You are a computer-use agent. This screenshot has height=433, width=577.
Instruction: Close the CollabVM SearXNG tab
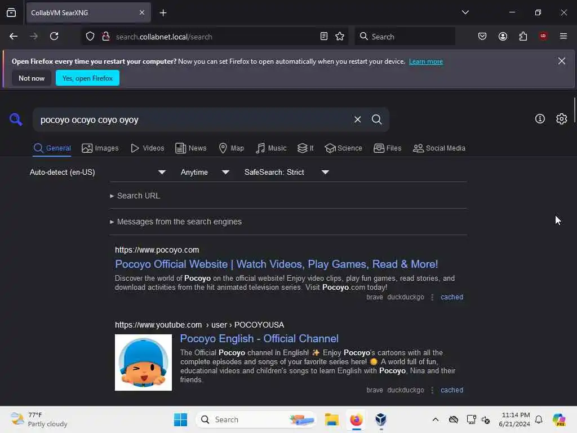142,13
